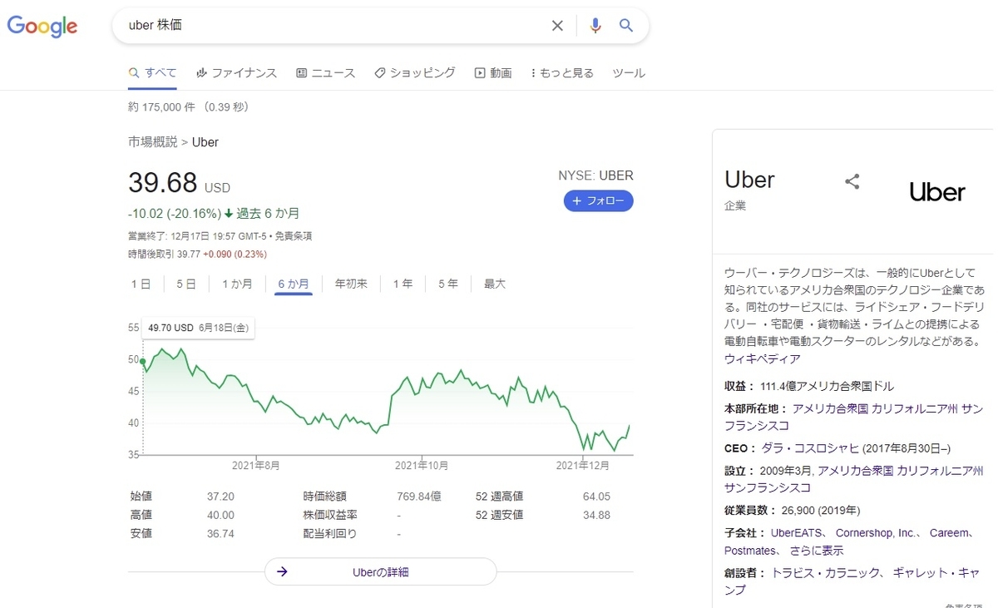Select the 5年 chart range
This screenshot has height=608, width=998.
click(448, 284)
